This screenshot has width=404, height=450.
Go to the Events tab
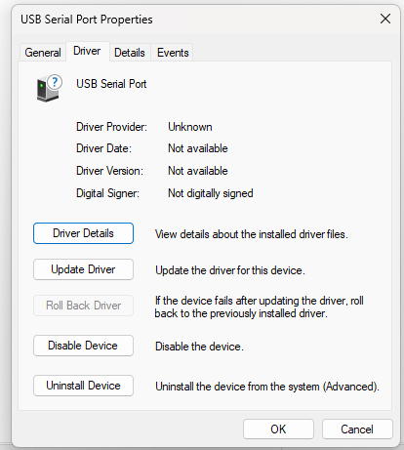click(x=173, y=53)
